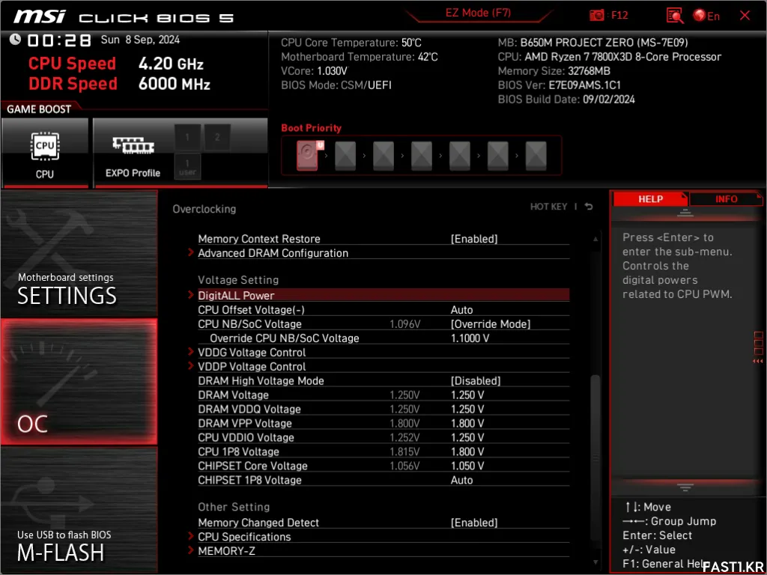Close the BIOS with the X icon
The height and width of the screenshot is (575, 767).
(745, 16)
